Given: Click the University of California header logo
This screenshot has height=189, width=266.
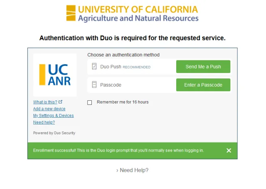Looking at the screenshot, I should coord(132,14).
